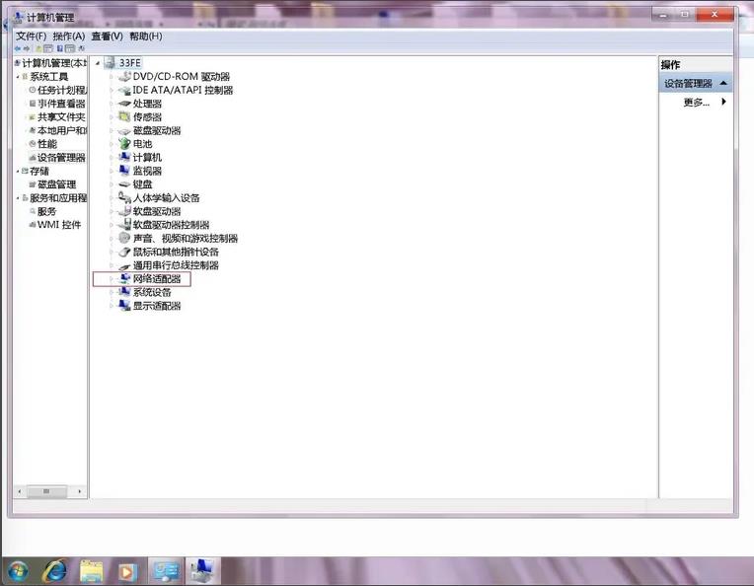Collapse the 存储 tree node

[18, 171]
